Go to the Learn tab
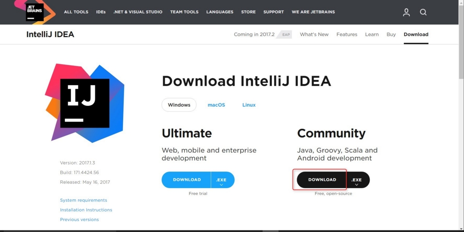Image resolution: width=464 pixels, height=232 pixels. pos(372,34)
